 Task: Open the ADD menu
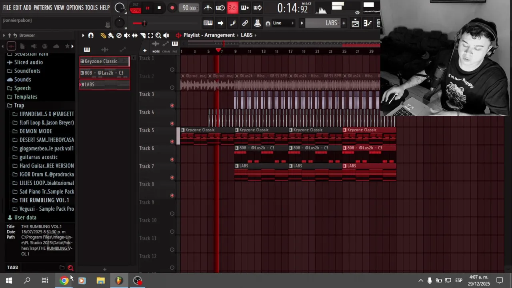[x=27, y=8]
